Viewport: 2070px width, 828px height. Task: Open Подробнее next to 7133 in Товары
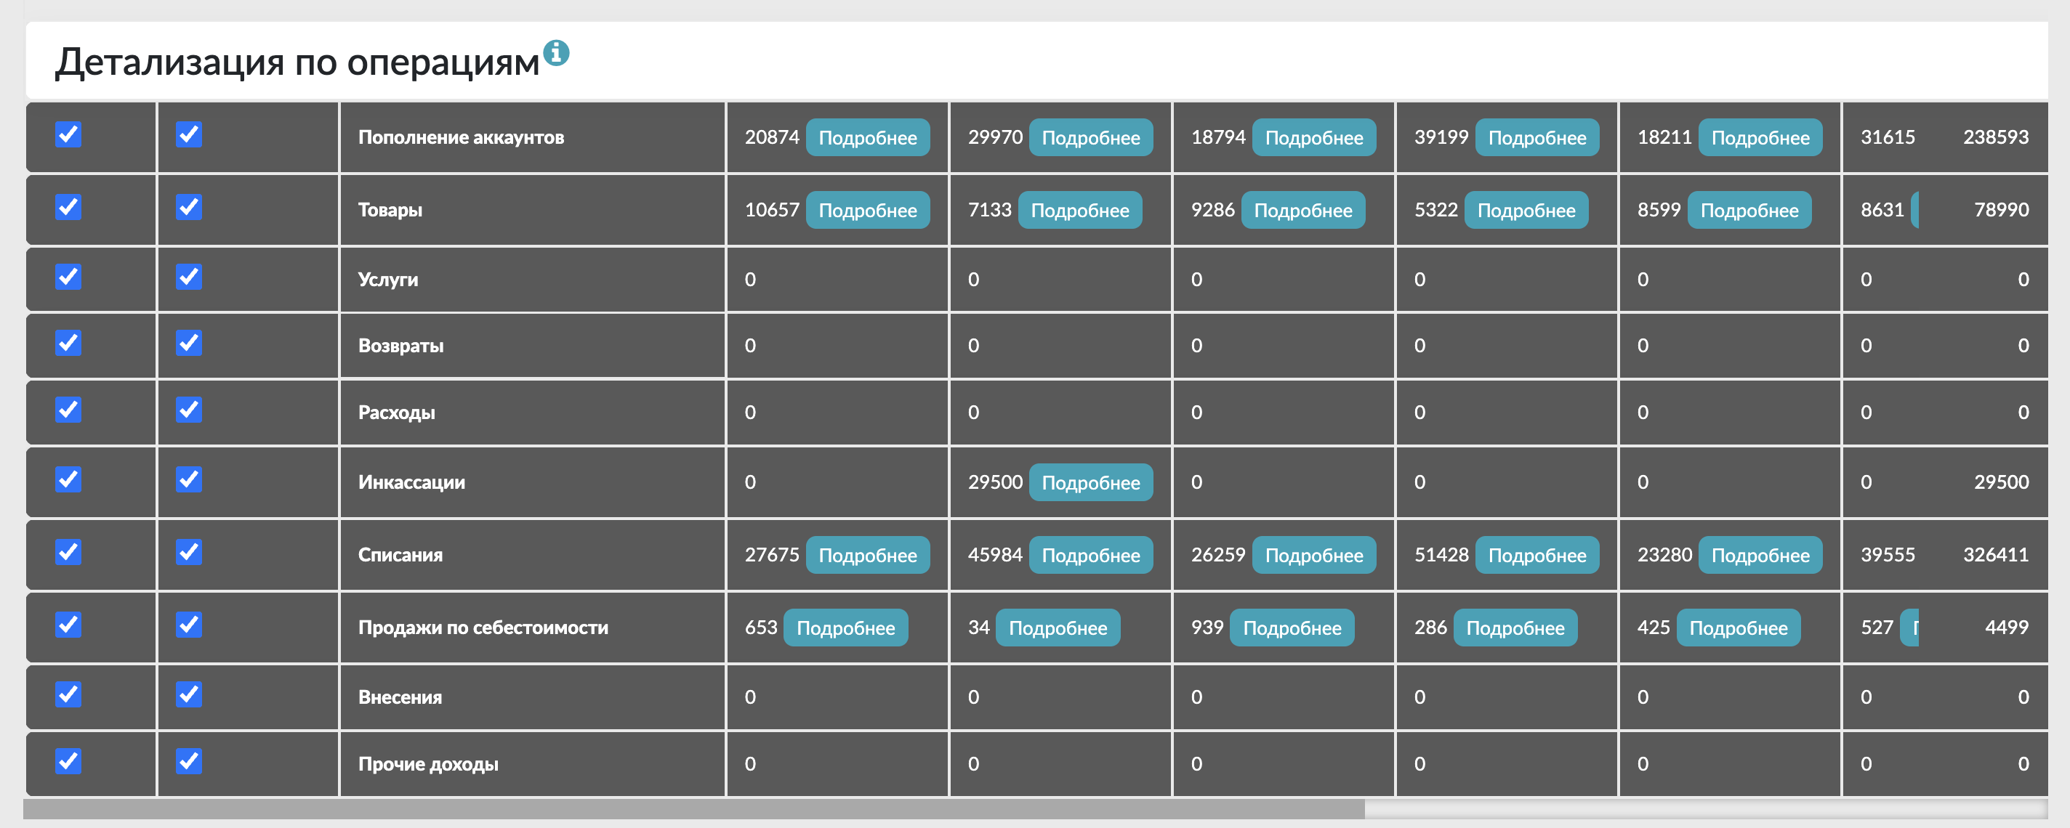tap(1079, 210)
